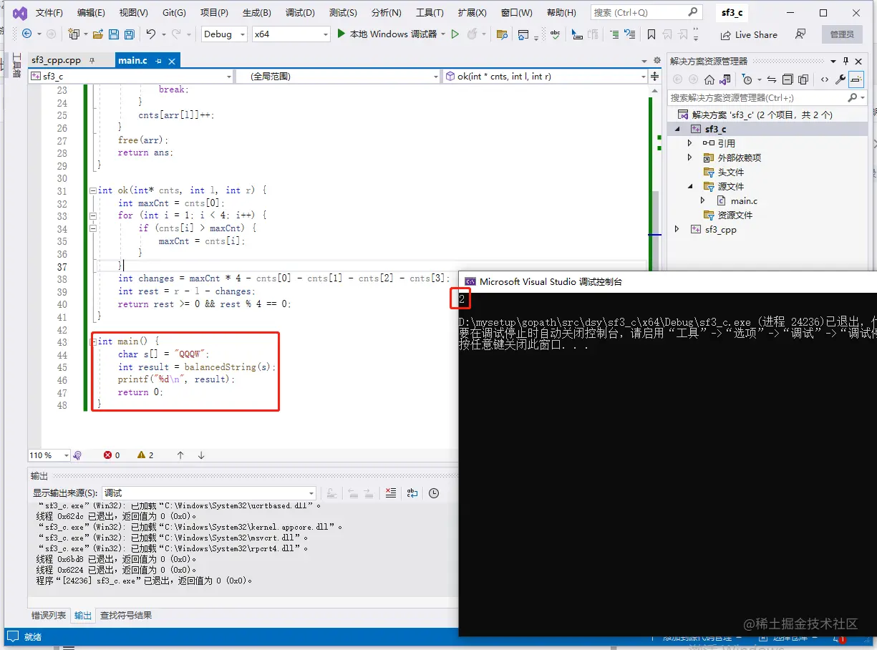Toggle a bookmark with the bookmark icon
Viewport: 877px width, 650px height.
651,34
